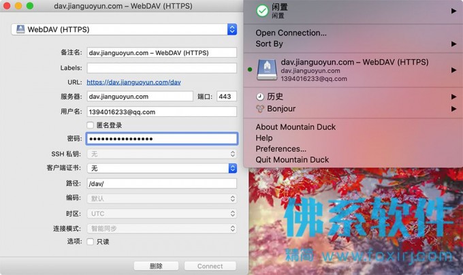Click the Connect button
The width and height of the screenshot is (463, 275).
click(x=210, y=266)
